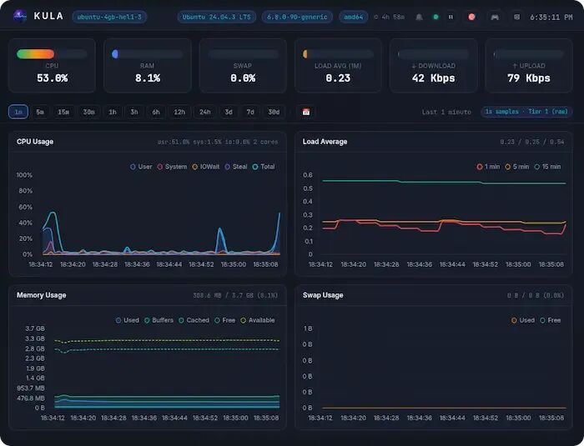Image resolution: width=584 pixels, height=446 pixels.
Task: Switch to the 6h time range
Action: [156, 112]
